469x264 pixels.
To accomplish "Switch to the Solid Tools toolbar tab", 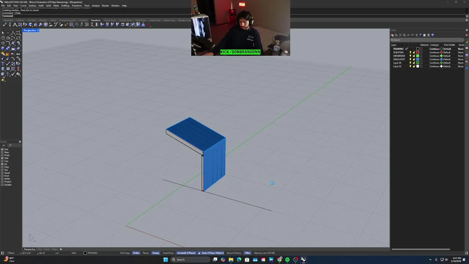I will pos(141,20).
